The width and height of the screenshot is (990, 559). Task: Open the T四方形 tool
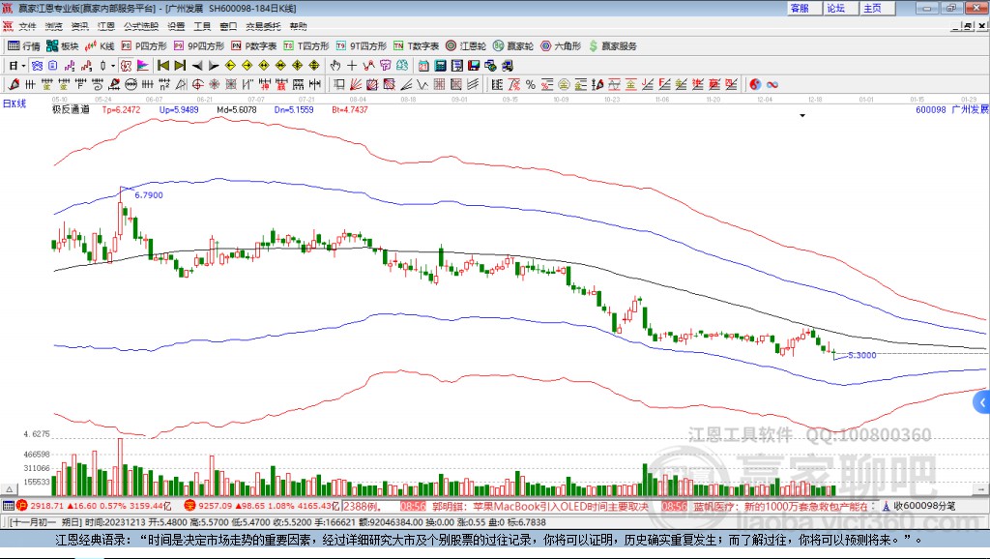point(306,46)
